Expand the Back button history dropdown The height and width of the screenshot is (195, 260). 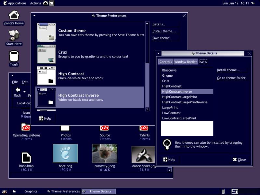point(24,92)
